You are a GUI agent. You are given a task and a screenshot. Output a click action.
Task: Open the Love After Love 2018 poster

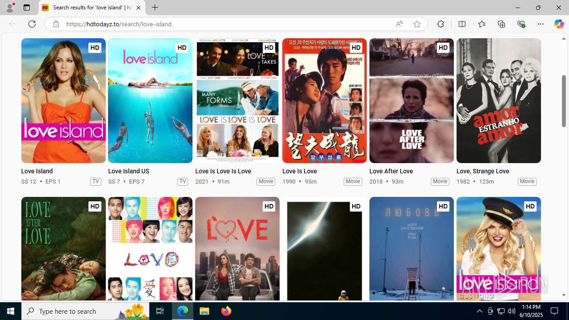412,100
